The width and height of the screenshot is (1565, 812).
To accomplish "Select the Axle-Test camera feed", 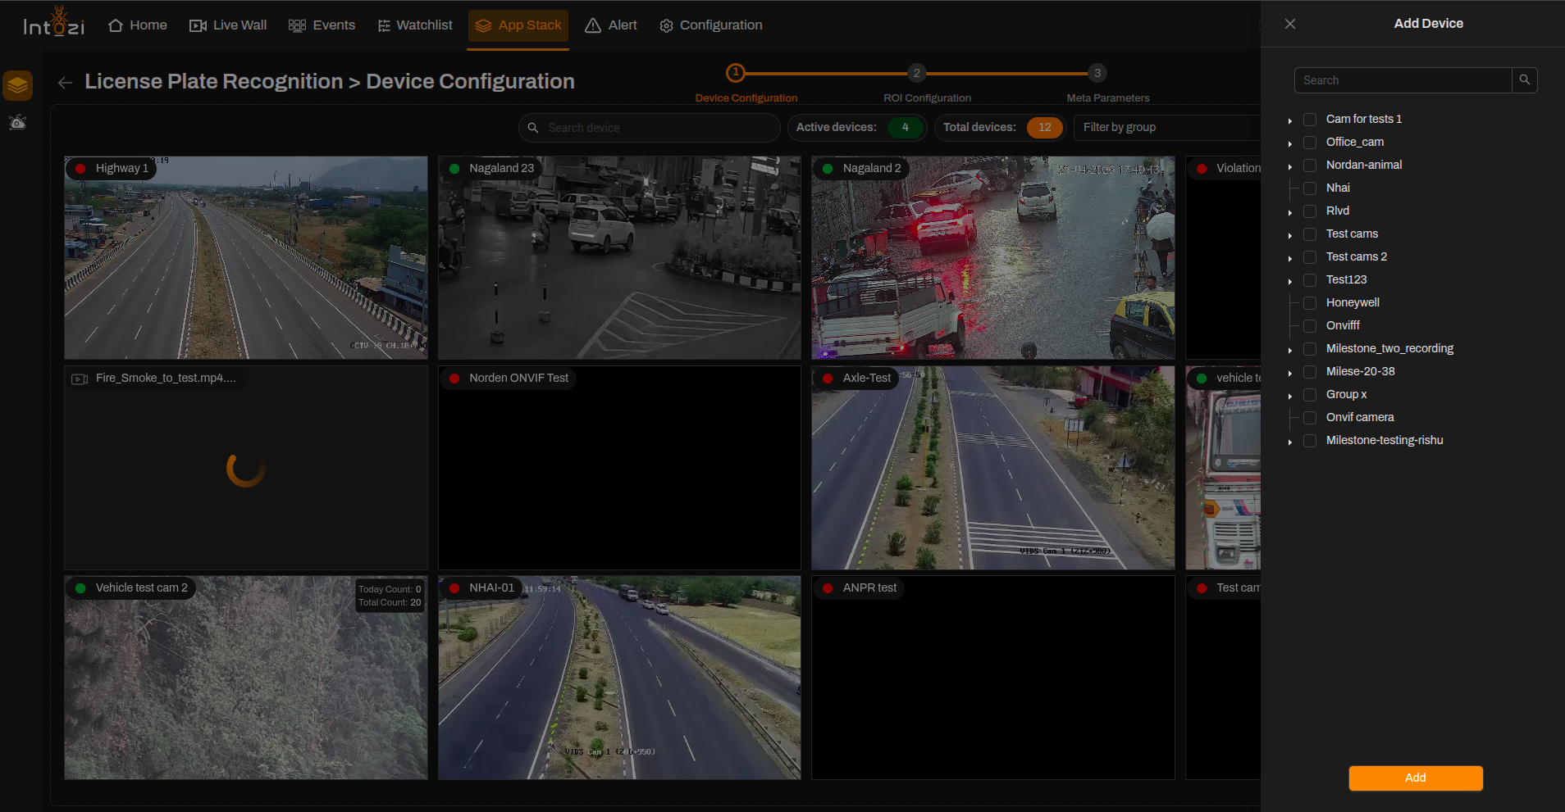I will tap(993, 468).
